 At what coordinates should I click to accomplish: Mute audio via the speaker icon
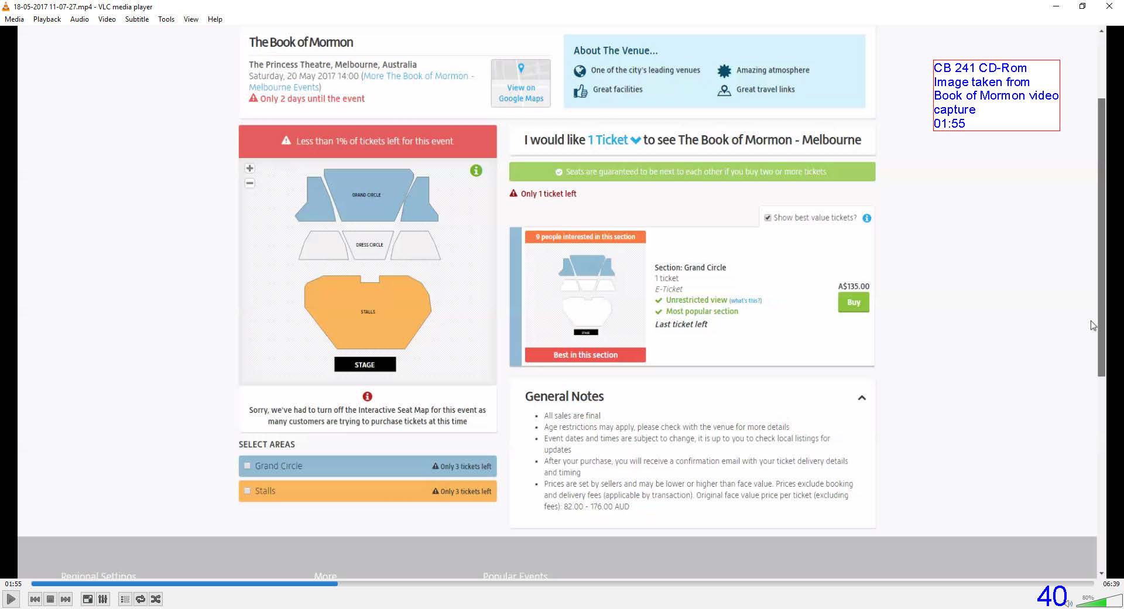1069,603
